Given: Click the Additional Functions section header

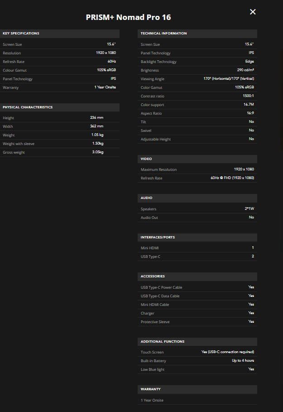Looking at the screenshot, I should pos(163,342).
